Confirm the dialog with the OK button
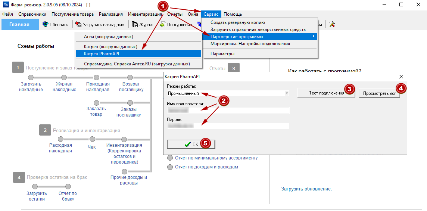 191,145
